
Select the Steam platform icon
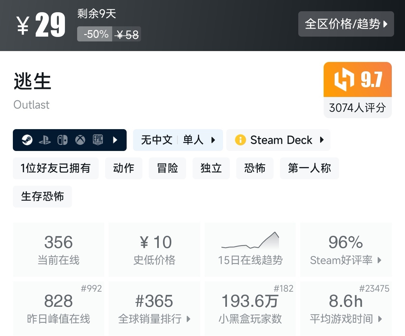[28, 140]
